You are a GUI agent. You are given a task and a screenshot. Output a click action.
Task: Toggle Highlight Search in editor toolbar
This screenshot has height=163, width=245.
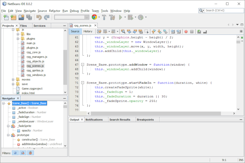pos(141,32)
